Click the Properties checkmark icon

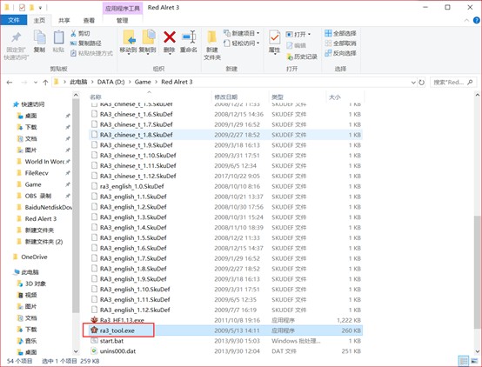tap(274, 37)
